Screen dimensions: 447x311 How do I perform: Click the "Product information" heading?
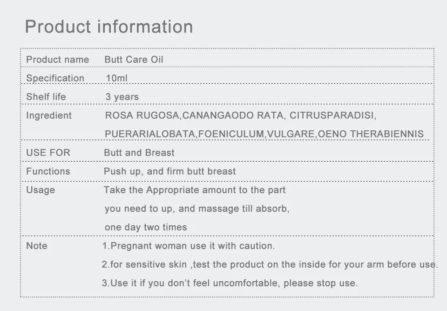[x=108, y=27]
